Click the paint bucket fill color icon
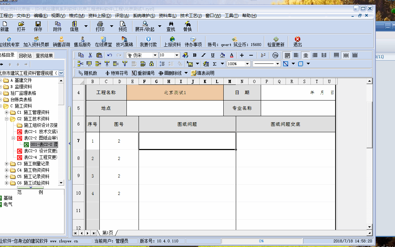The image size is (395, 247). (x=222, y=55)
